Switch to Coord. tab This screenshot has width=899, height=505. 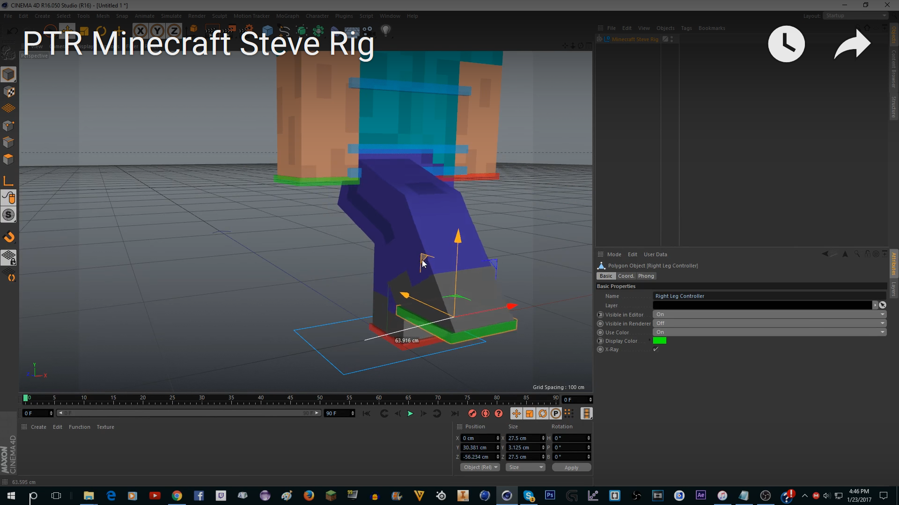pyautogui.click(x=626, y=276)
